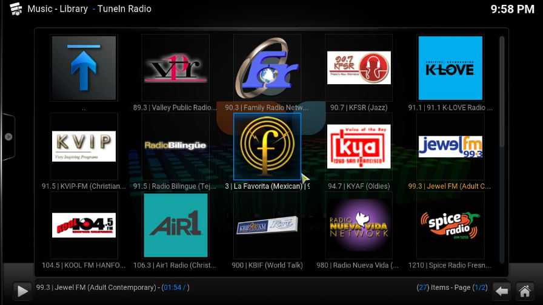Click the '89.3 | Valley Public Radio...' label
Screen dimensions: 543x305
(x=175, y=108)
